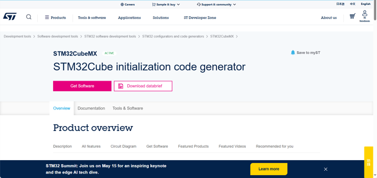
Task: Open the shopping cart icon
Action: tap(353, 17)
